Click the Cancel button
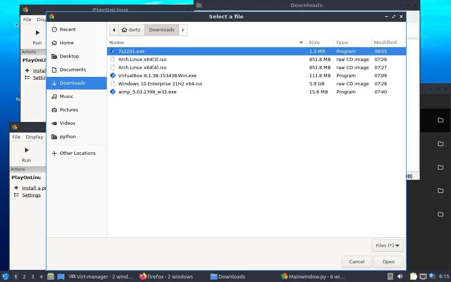The width and height of the screenshot is (451, 282). tap(357, 262)
